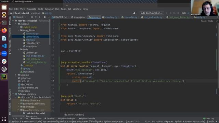Screen dimensions: 219x123
Task: Toggle Reader Mode in the editor
Action: [x=207, y=21]
